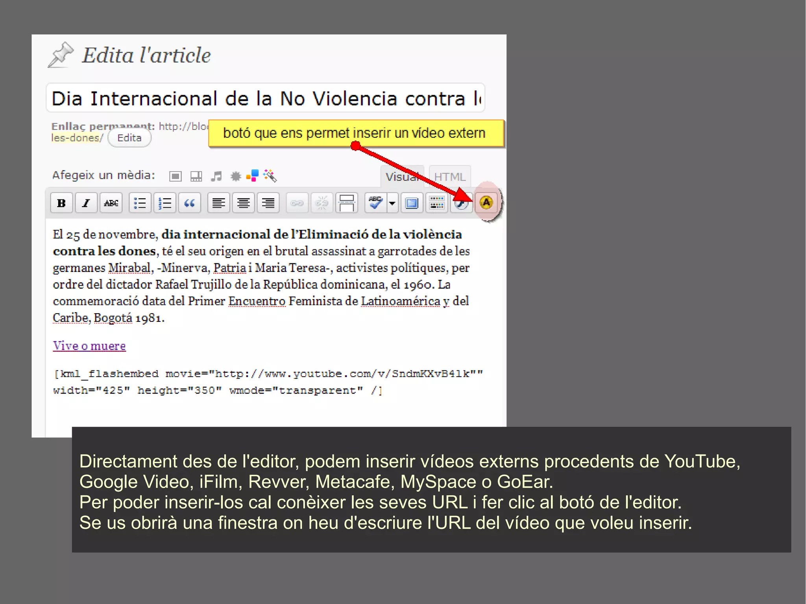The image size is (806, 604).
Task: Click the yellow A external video button
Action: click(486, 203)
